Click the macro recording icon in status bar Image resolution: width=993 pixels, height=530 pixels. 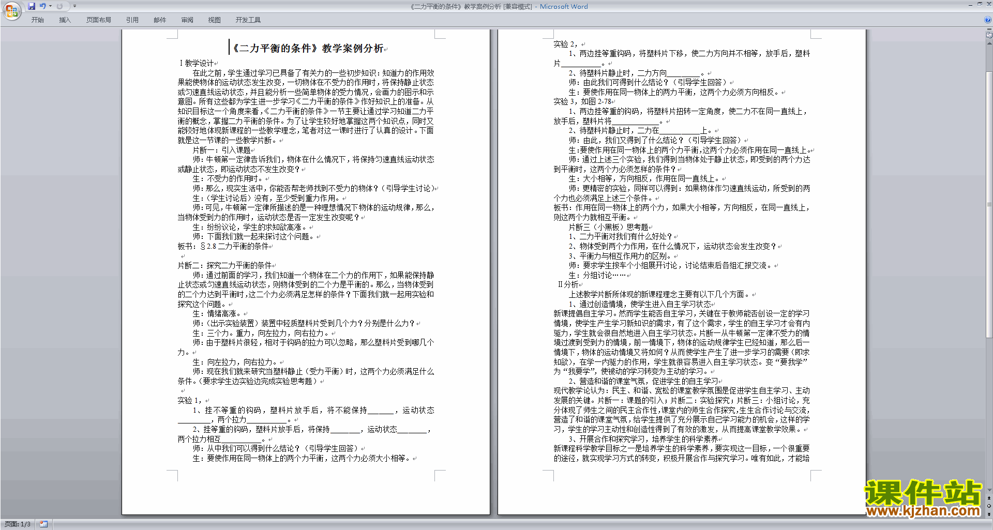[43, 524]
